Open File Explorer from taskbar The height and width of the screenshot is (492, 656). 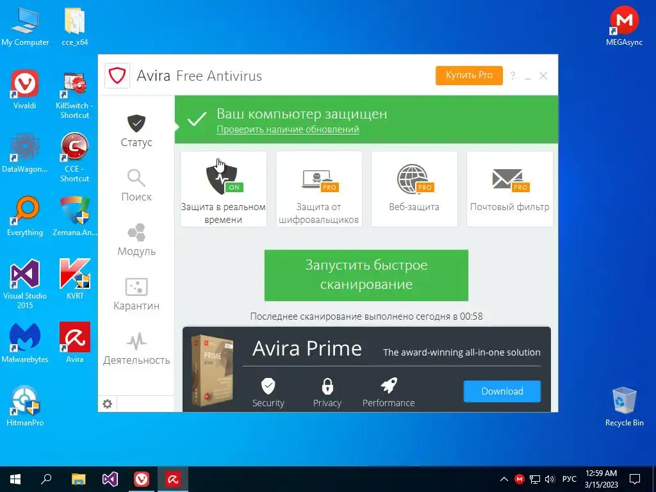(78, 479)
